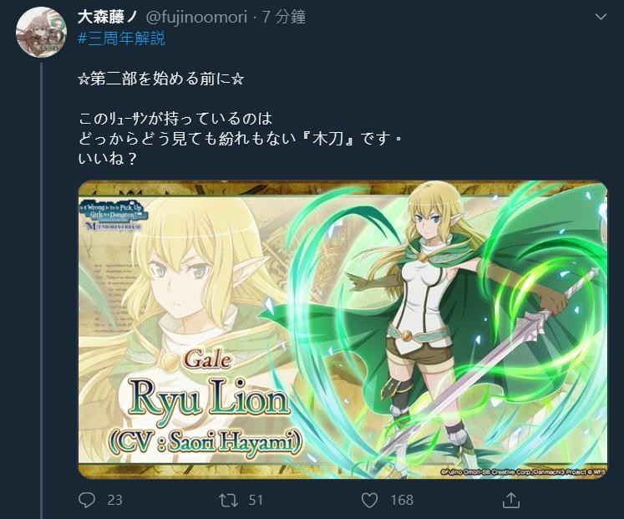The height and width of the screenshot is (519, 624).
Task: Click the ☆第二部を始める前に☆ heading line
Action: tap(160, 79)
